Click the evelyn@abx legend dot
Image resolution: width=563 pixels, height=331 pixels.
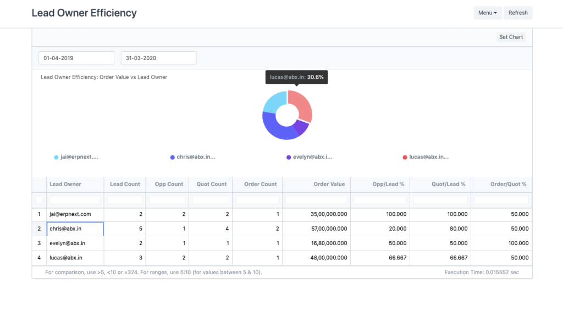(x=289, y=158)
